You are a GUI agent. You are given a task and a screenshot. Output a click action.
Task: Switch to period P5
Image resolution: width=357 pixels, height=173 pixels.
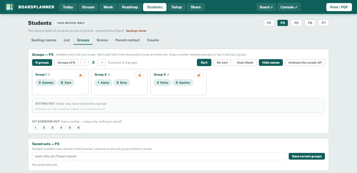tap(296, 23)
